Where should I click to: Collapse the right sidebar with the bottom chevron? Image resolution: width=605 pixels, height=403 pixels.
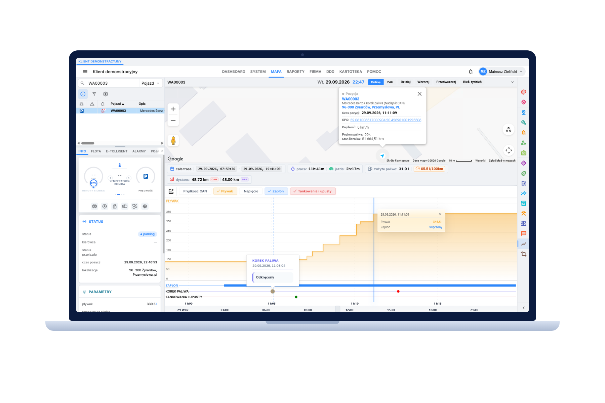524,308
